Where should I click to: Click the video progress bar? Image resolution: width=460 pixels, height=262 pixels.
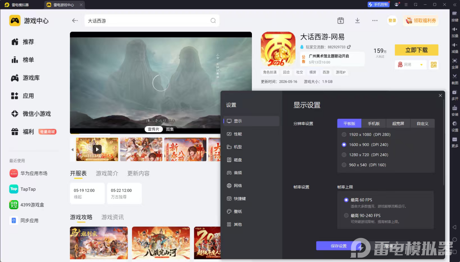coord(161,133)
